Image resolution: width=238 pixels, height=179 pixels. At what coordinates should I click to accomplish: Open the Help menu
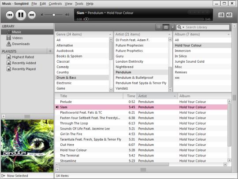(90, 4)
